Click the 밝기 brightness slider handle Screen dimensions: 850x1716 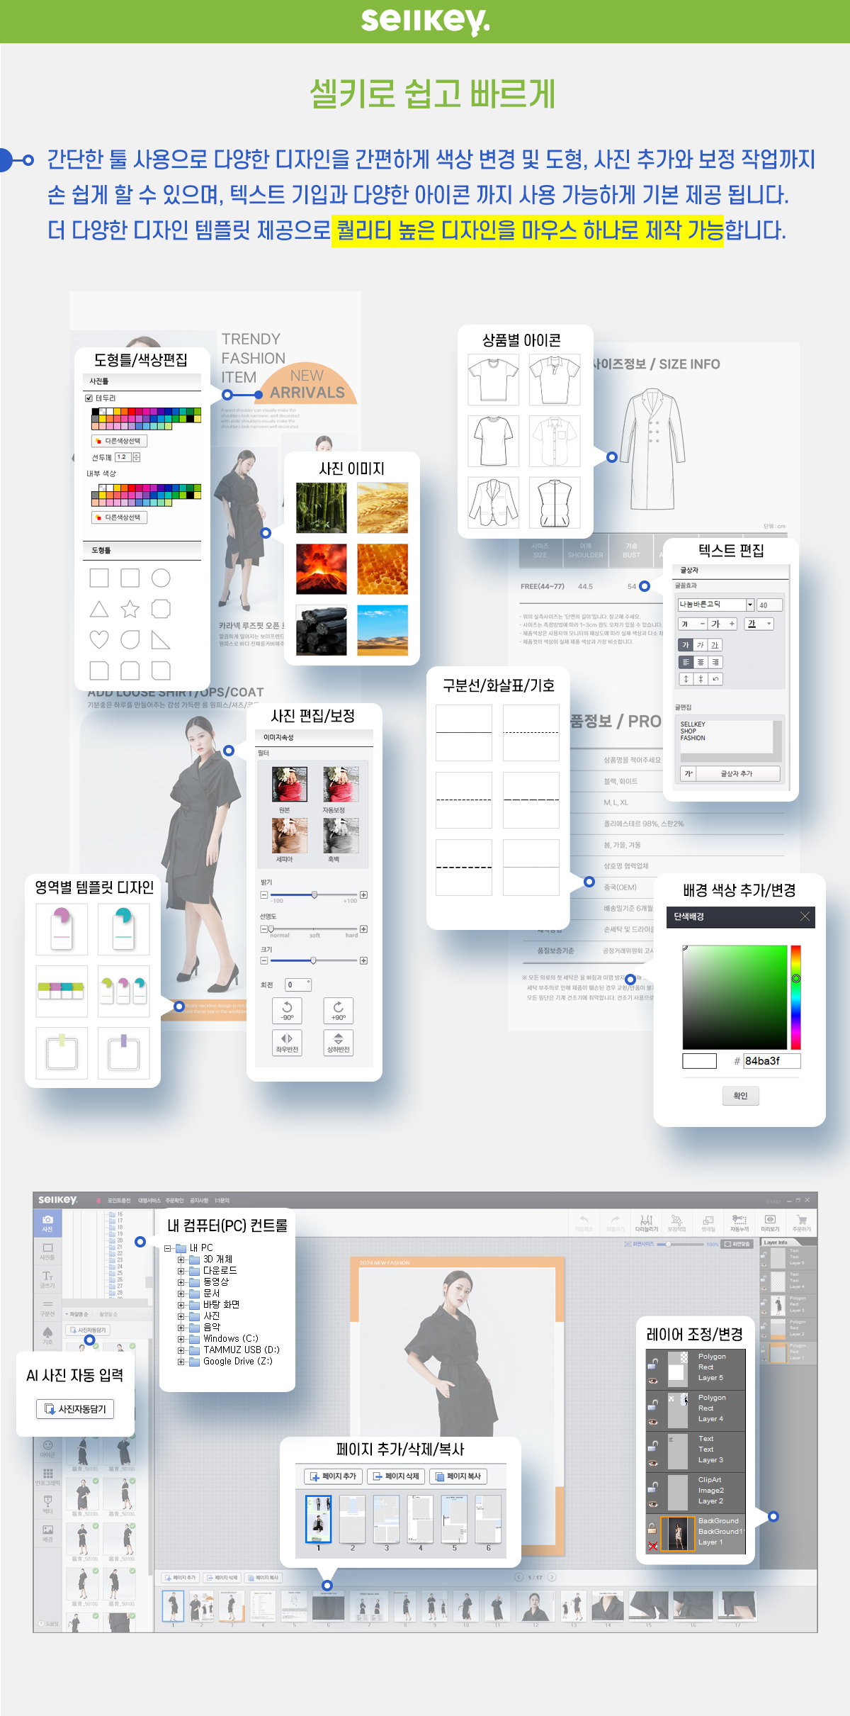[x=314, y=895]
